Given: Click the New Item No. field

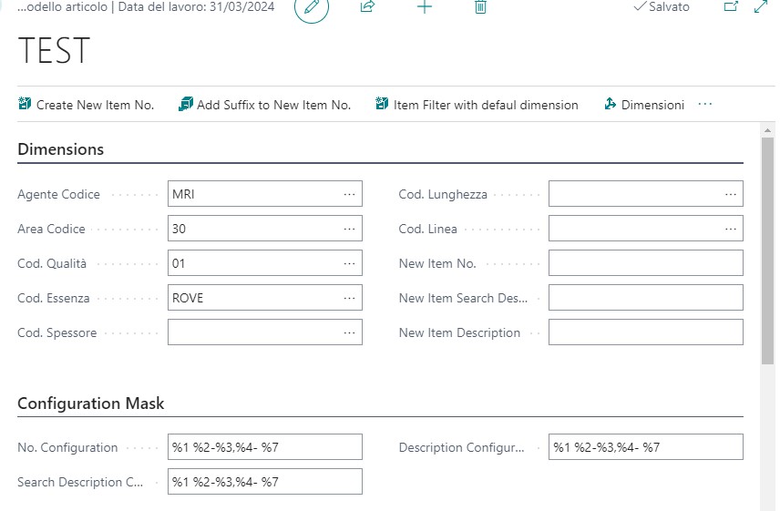Looking at the screenshot, I should pyautogui.click(x=645, y=263).
